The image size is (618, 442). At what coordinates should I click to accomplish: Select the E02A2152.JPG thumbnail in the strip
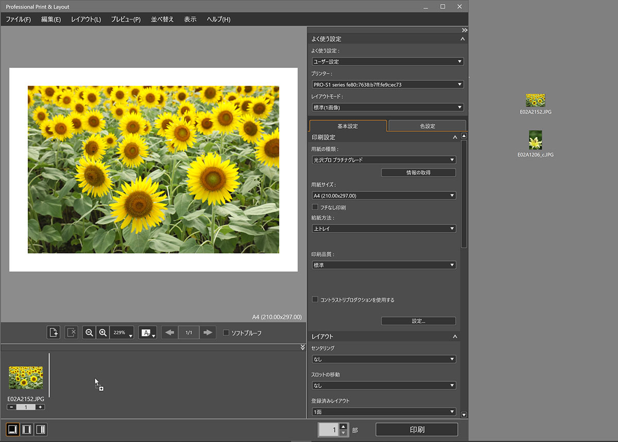[26, 378]
